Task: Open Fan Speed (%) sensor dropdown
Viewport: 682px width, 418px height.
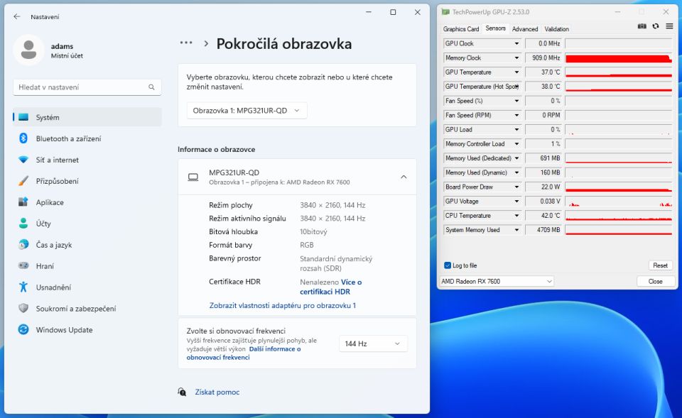Action: (516, 101)
